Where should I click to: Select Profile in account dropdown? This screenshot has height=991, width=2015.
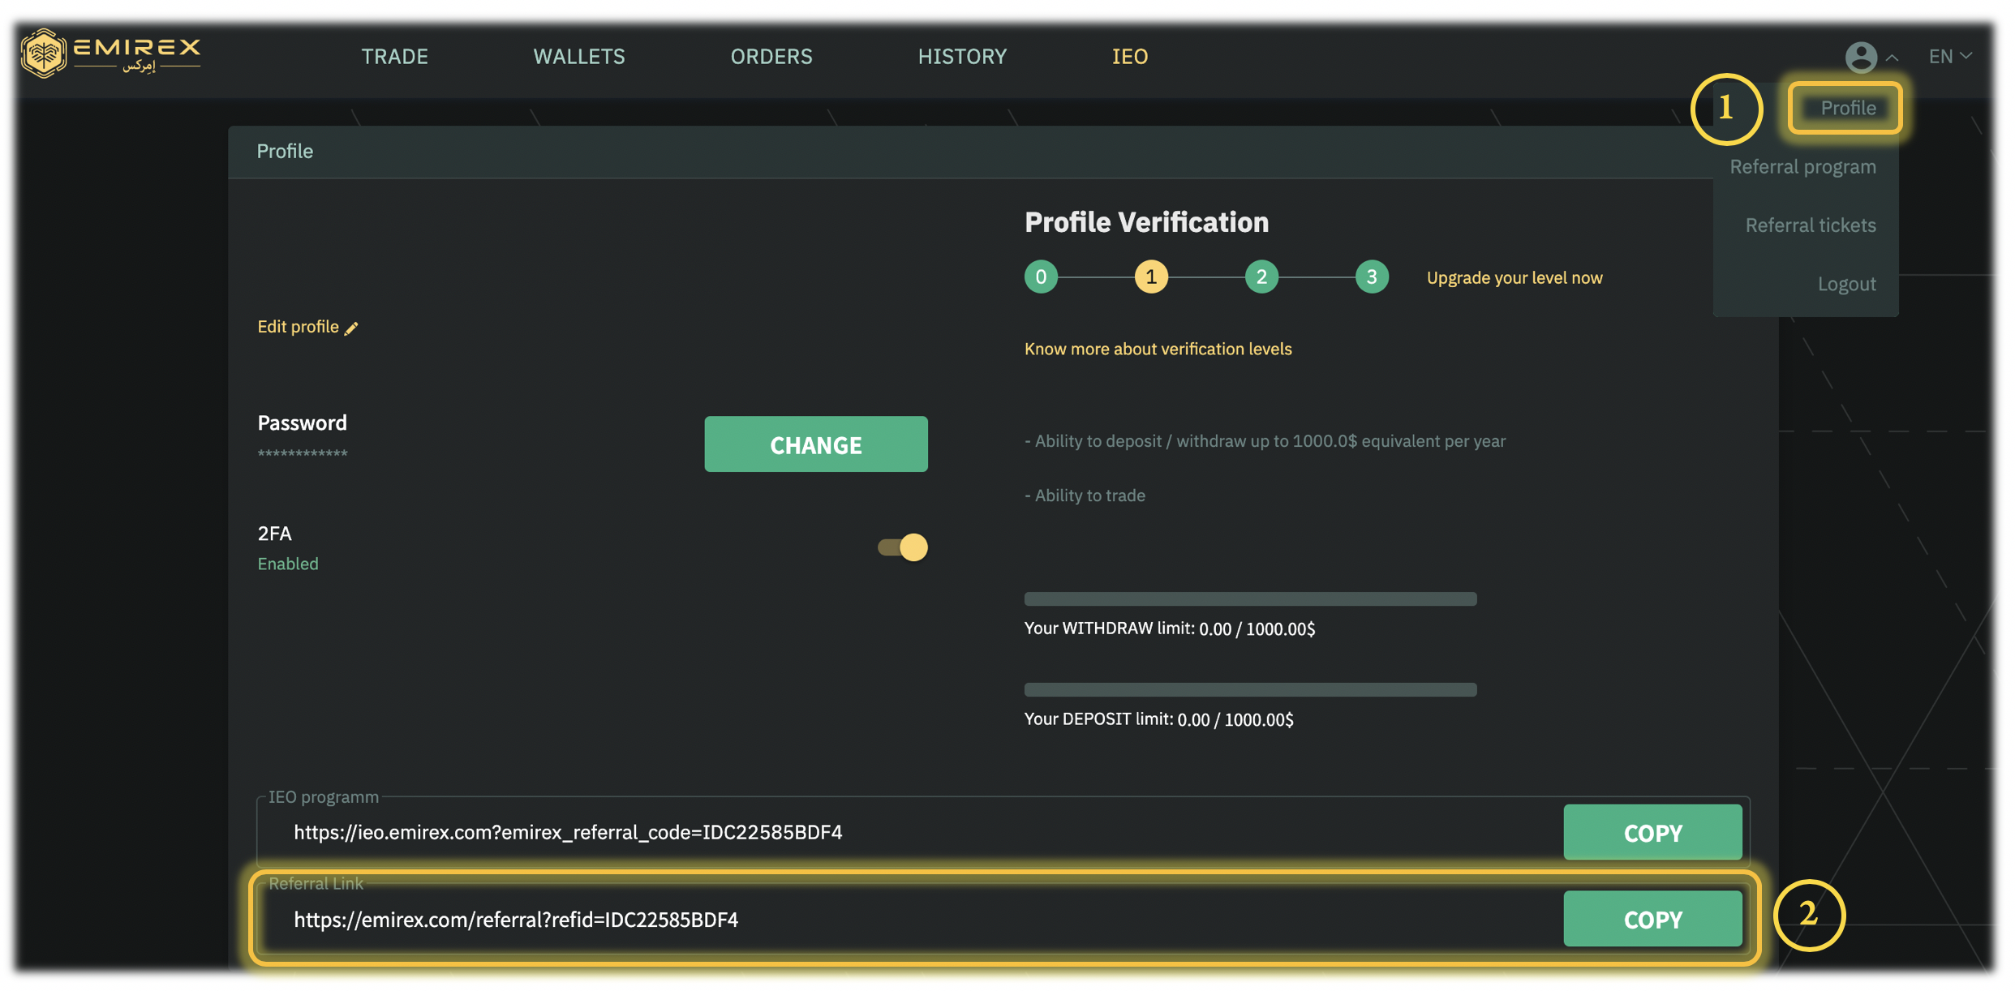[1847, 108]
